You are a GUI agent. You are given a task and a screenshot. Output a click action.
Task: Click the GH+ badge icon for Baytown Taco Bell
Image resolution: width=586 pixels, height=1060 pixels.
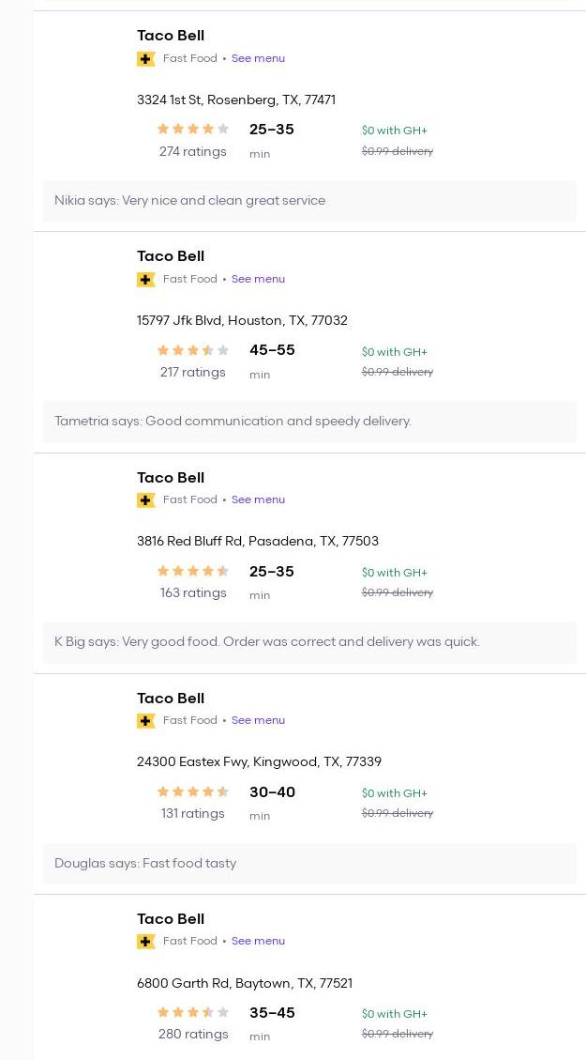145,942
